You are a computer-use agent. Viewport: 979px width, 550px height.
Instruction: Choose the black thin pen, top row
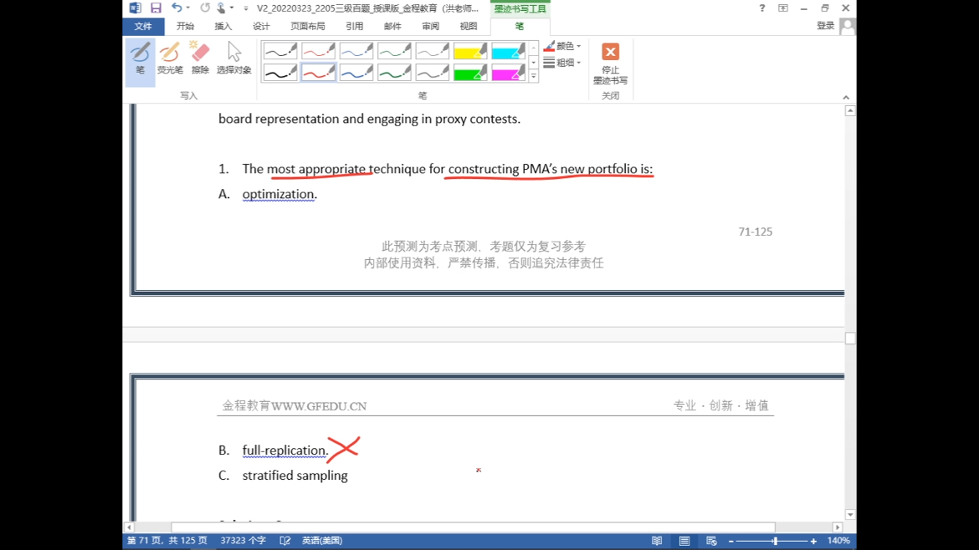(280, 50)
